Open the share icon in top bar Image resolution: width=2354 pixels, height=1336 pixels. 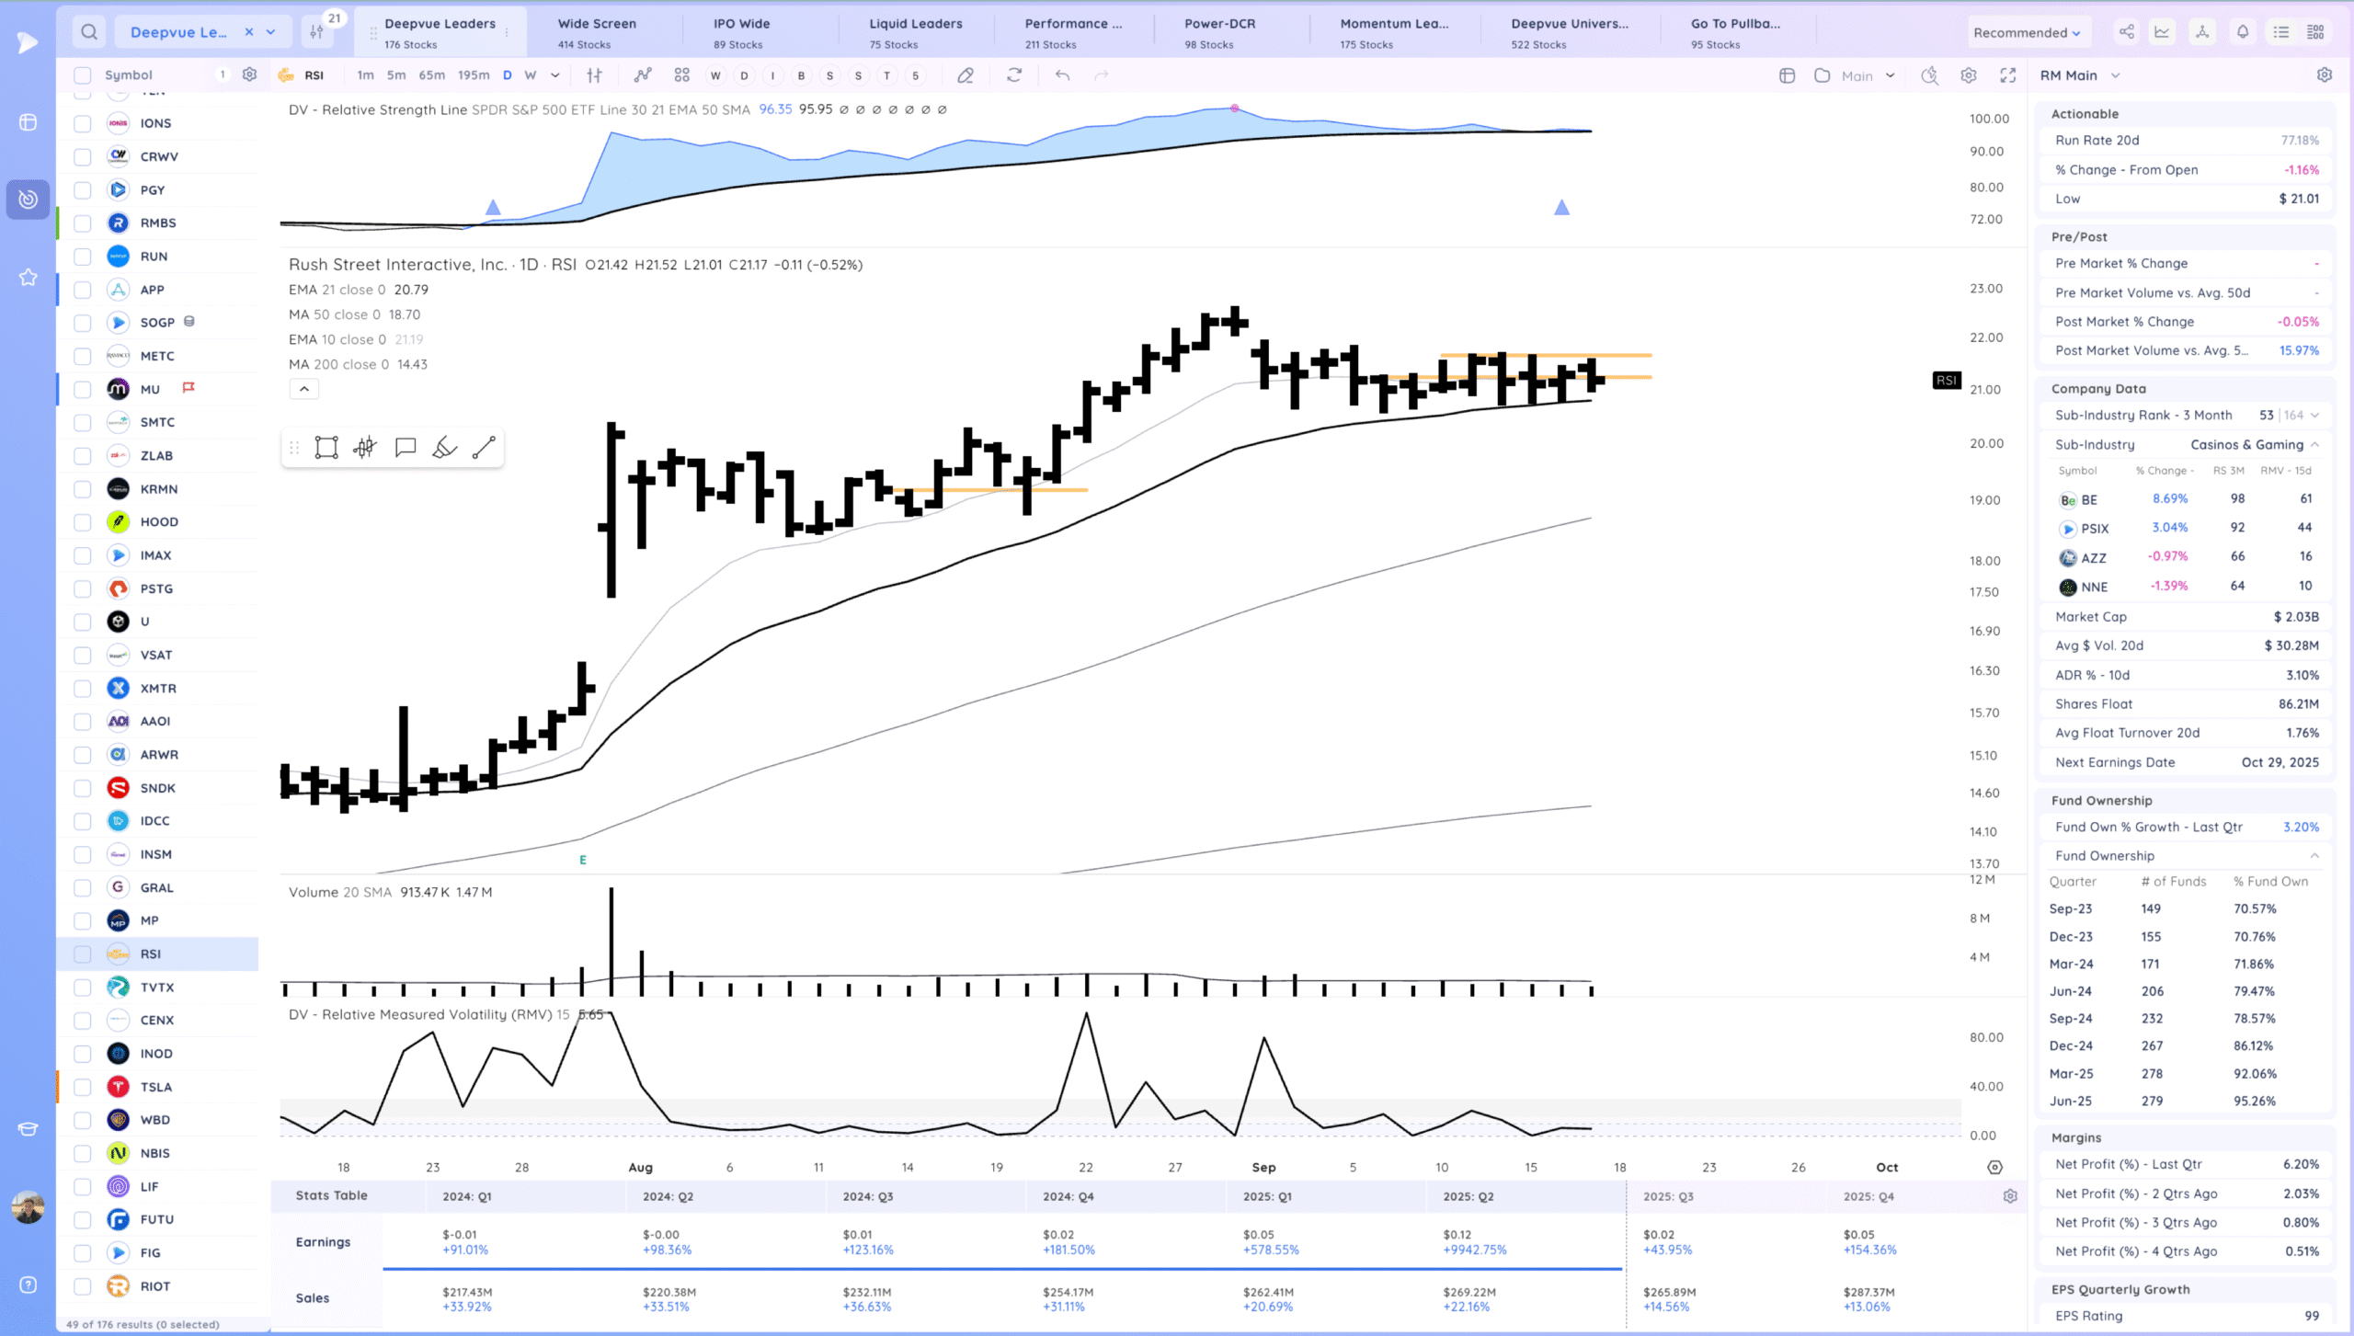[2127, 32]
